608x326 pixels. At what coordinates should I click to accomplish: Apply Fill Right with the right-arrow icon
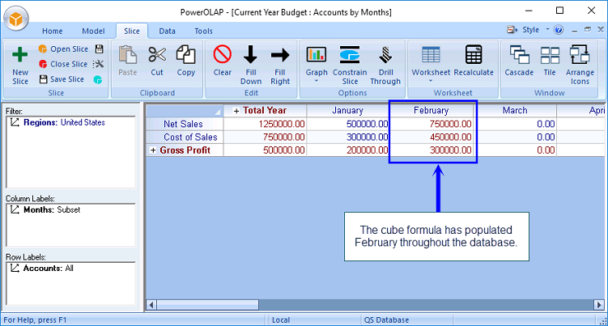[280, 55]
